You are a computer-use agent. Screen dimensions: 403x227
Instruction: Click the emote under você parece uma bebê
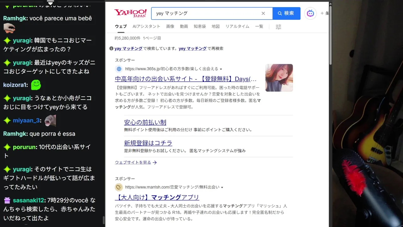coord(9,28)
